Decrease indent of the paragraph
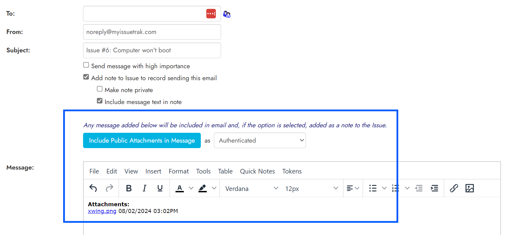The width and height of the screenshot is (508, 235). tap(419, 188)
